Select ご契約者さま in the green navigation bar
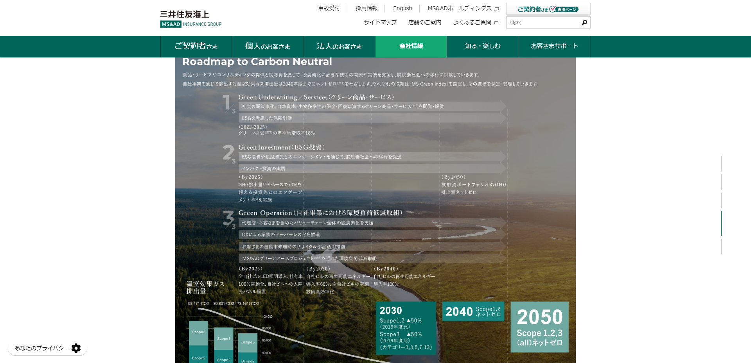The height and width of the screenshot is (363, 751). click(196, 46)
